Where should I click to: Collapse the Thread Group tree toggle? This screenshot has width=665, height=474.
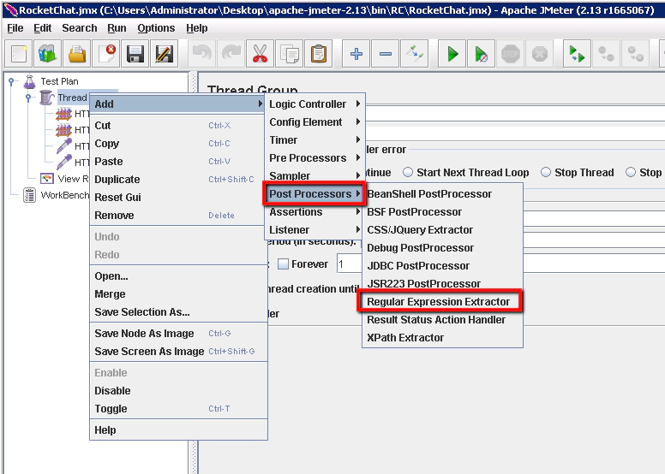(28, 98)
